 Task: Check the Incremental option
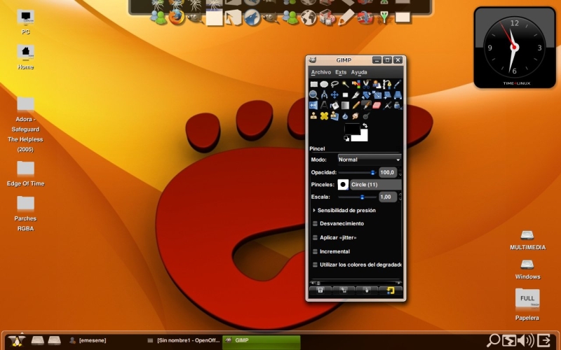pyautogui.click(x=315, y=251)
